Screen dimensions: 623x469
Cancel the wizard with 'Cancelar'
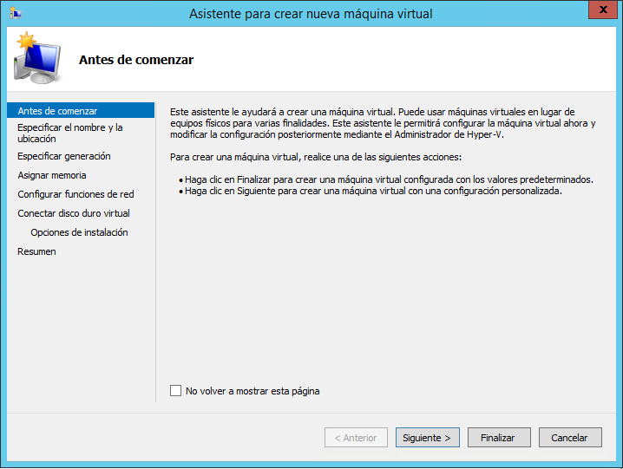[570, 438]
